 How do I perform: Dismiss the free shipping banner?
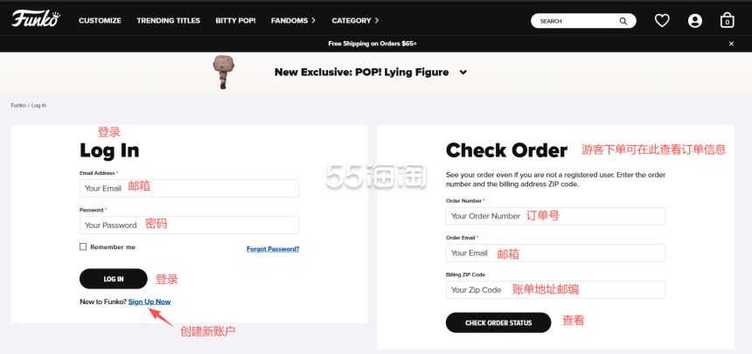pyautogui.click(x=731, y=44)
